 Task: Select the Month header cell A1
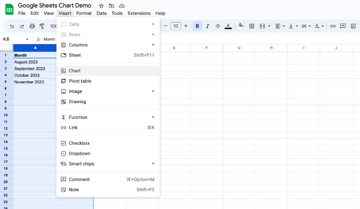click(35, 55)
